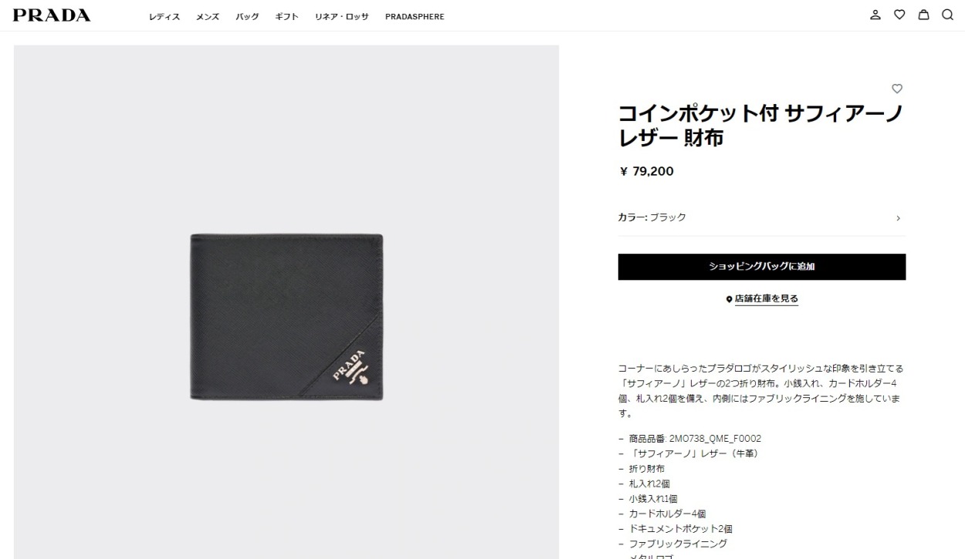Click the location pin before 店舗在庫を見る
This screenshot has width=965, height=559.
click(x=729, y=299)
